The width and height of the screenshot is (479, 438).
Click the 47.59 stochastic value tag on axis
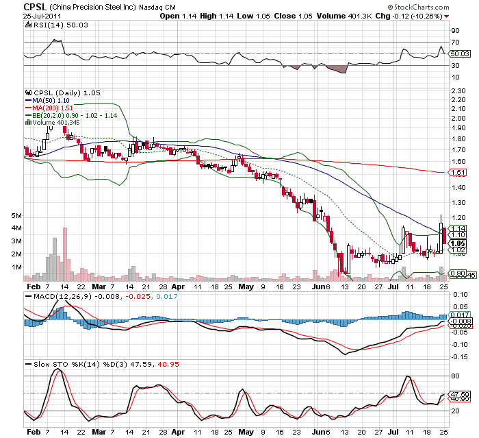[x=460, y=395]
